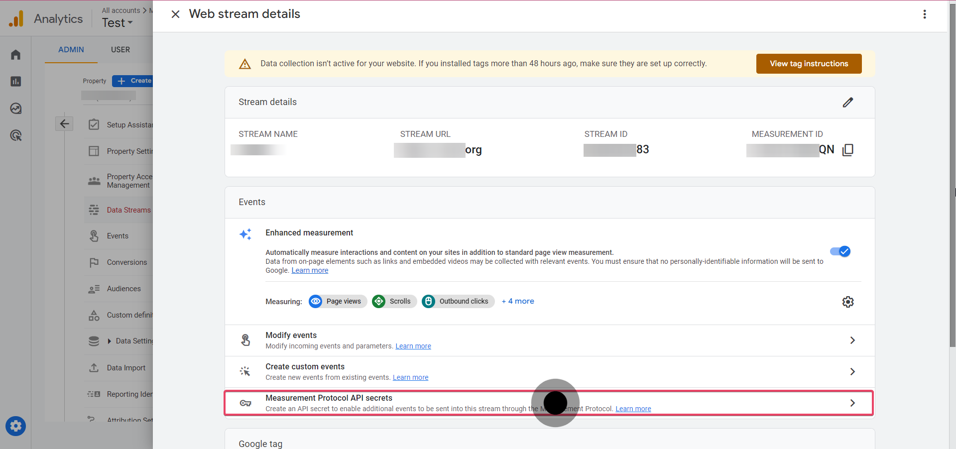Open Events in the admin list

118,236
